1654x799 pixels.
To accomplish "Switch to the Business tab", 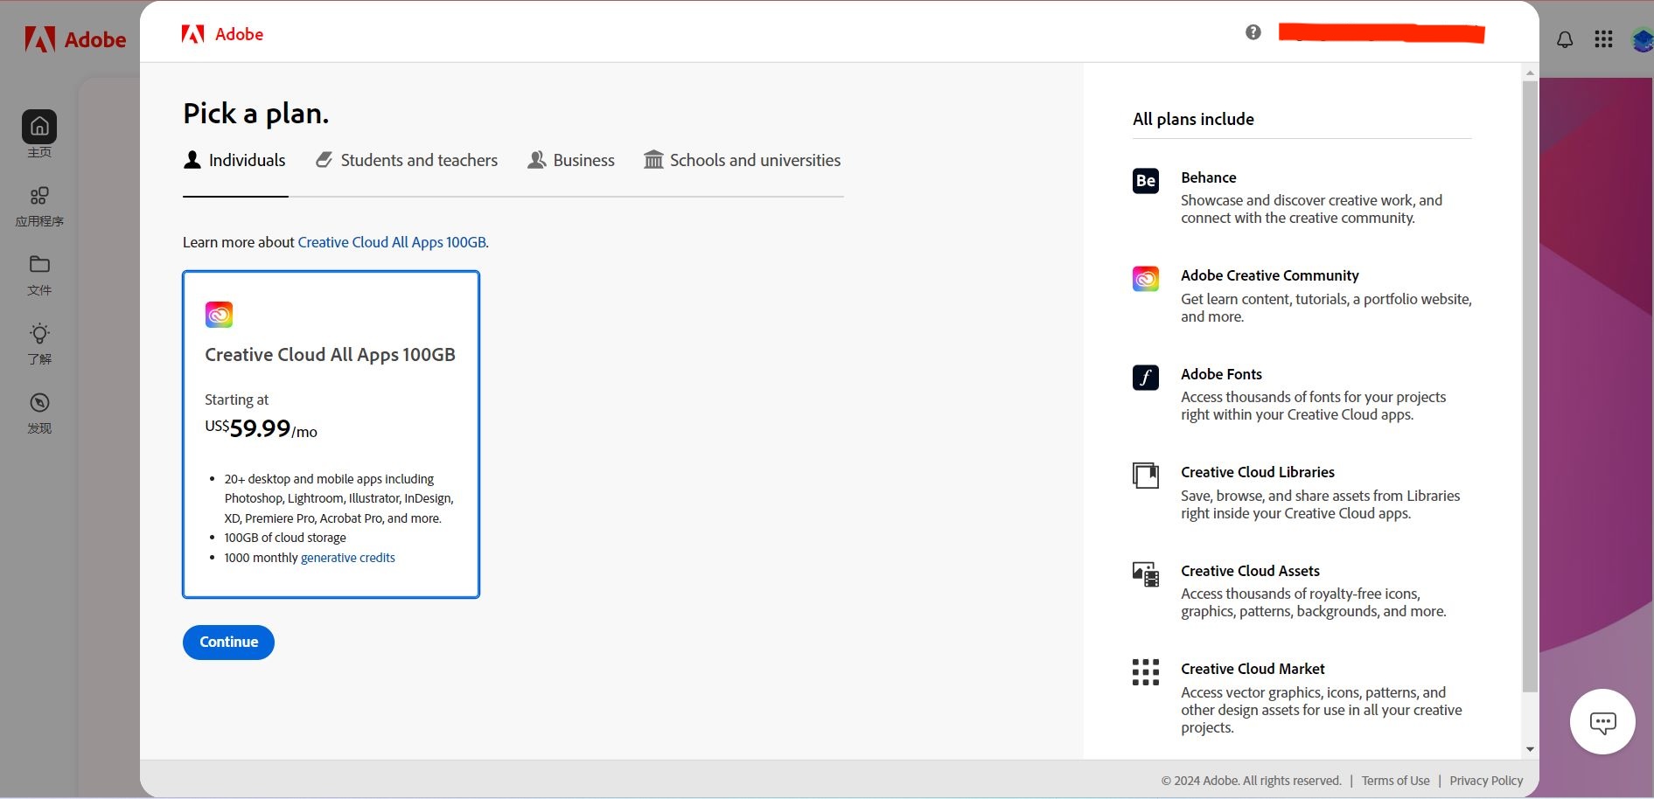I will coord(571,161).
